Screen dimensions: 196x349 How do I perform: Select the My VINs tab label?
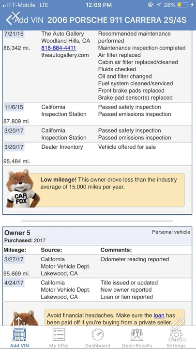tap(59, 346)
